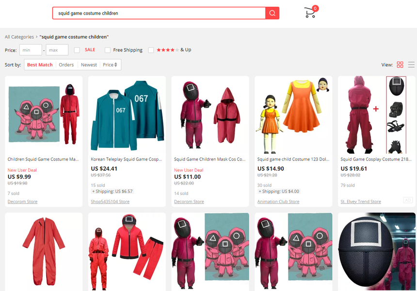Image resolution: width=417 pixels, height=291 pixels.
Task: Open the black square mask product image
Action: (377, 252)
